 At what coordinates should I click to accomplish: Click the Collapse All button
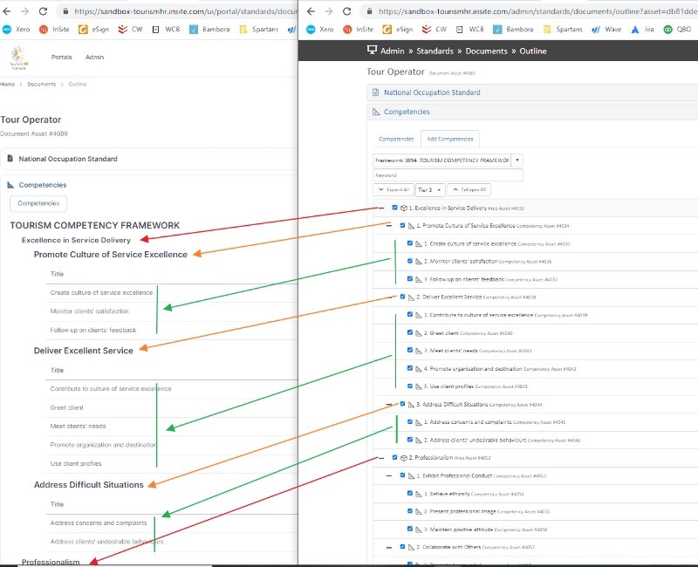point(470,189)
